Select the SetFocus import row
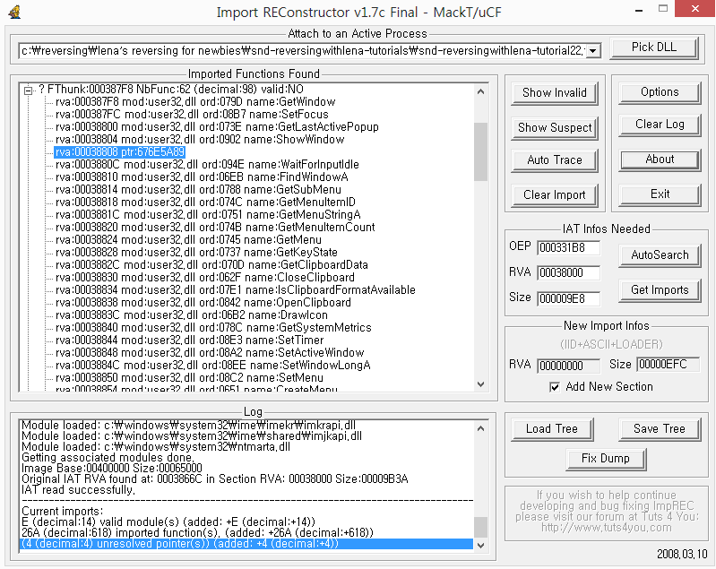Screen dimensions: 716x569 tap(192, 114)
